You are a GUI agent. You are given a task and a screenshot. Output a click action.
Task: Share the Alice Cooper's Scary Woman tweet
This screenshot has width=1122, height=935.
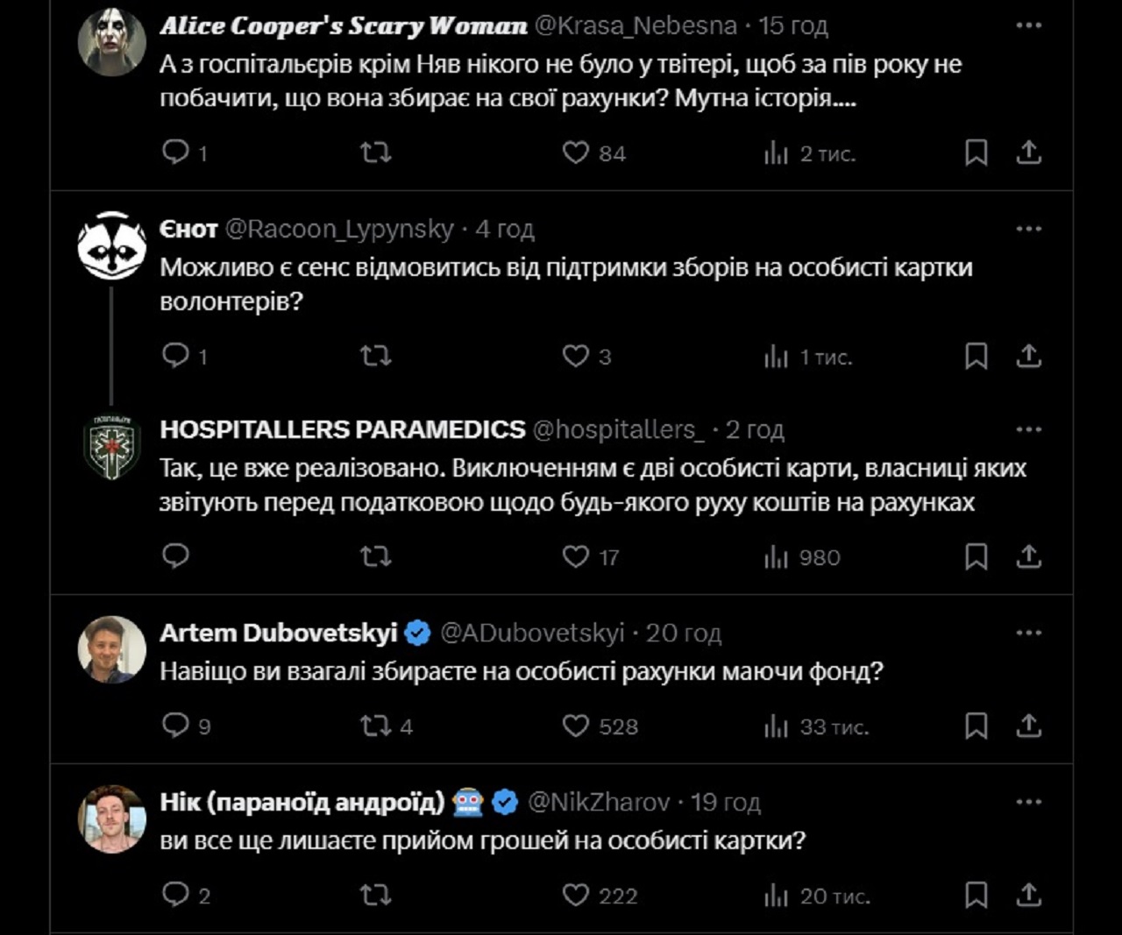(x=1028, y=152)
